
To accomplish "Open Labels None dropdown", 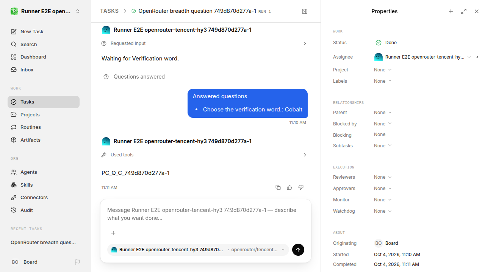I will coord(383,81).
